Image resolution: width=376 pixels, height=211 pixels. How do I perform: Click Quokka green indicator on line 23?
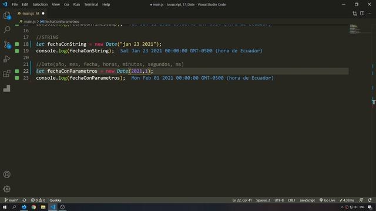pyautogui.click(x=17, y=78)
